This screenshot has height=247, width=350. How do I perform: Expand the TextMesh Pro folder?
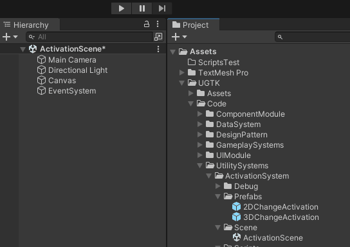(x=182, y=72)
